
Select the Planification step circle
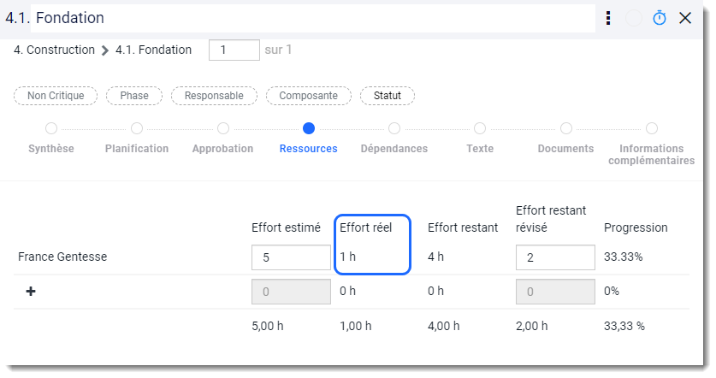(x=137, y=129)
